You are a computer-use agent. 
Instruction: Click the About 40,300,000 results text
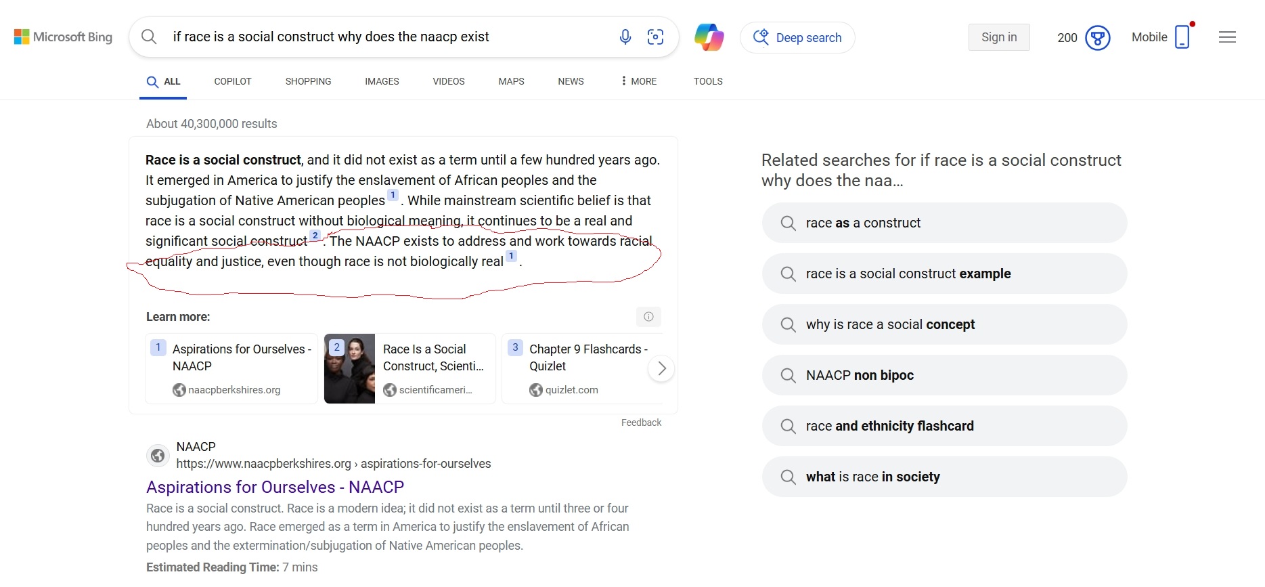point(212,124)
